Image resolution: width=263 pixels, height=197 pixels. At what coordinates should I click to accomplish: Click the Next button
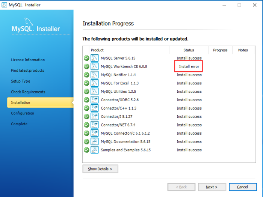[212, 187]
